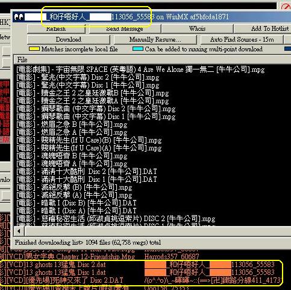The image size is (291, 290).
Task: Select 男女字典 Chapter 12-Friendship.Mpg in background window
Action: pyautogui.click(x=67, y=257)
